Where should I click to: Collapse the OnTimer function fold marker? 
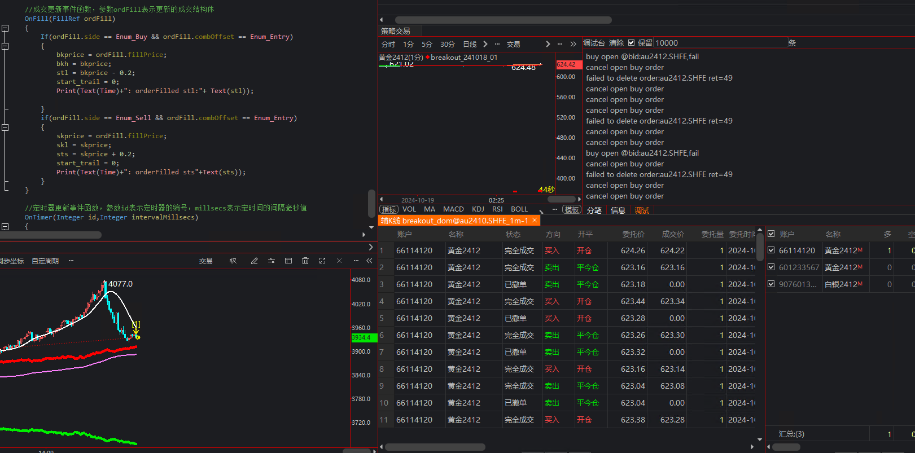(x=5, y=226)
